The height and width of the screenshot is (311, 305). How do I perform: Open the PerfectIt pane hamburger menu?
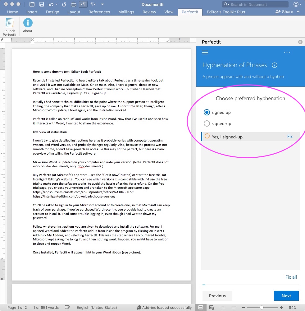coord(205,52)
